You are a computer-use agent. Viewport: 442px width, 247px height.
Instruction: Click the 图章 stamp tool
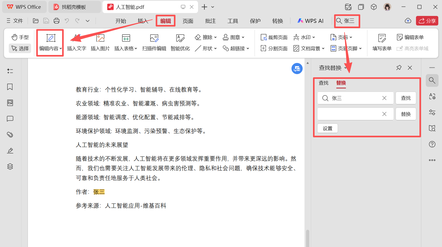[233, 37]
